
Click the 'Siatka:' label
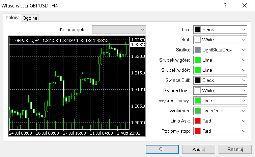[x=183, y=50]
